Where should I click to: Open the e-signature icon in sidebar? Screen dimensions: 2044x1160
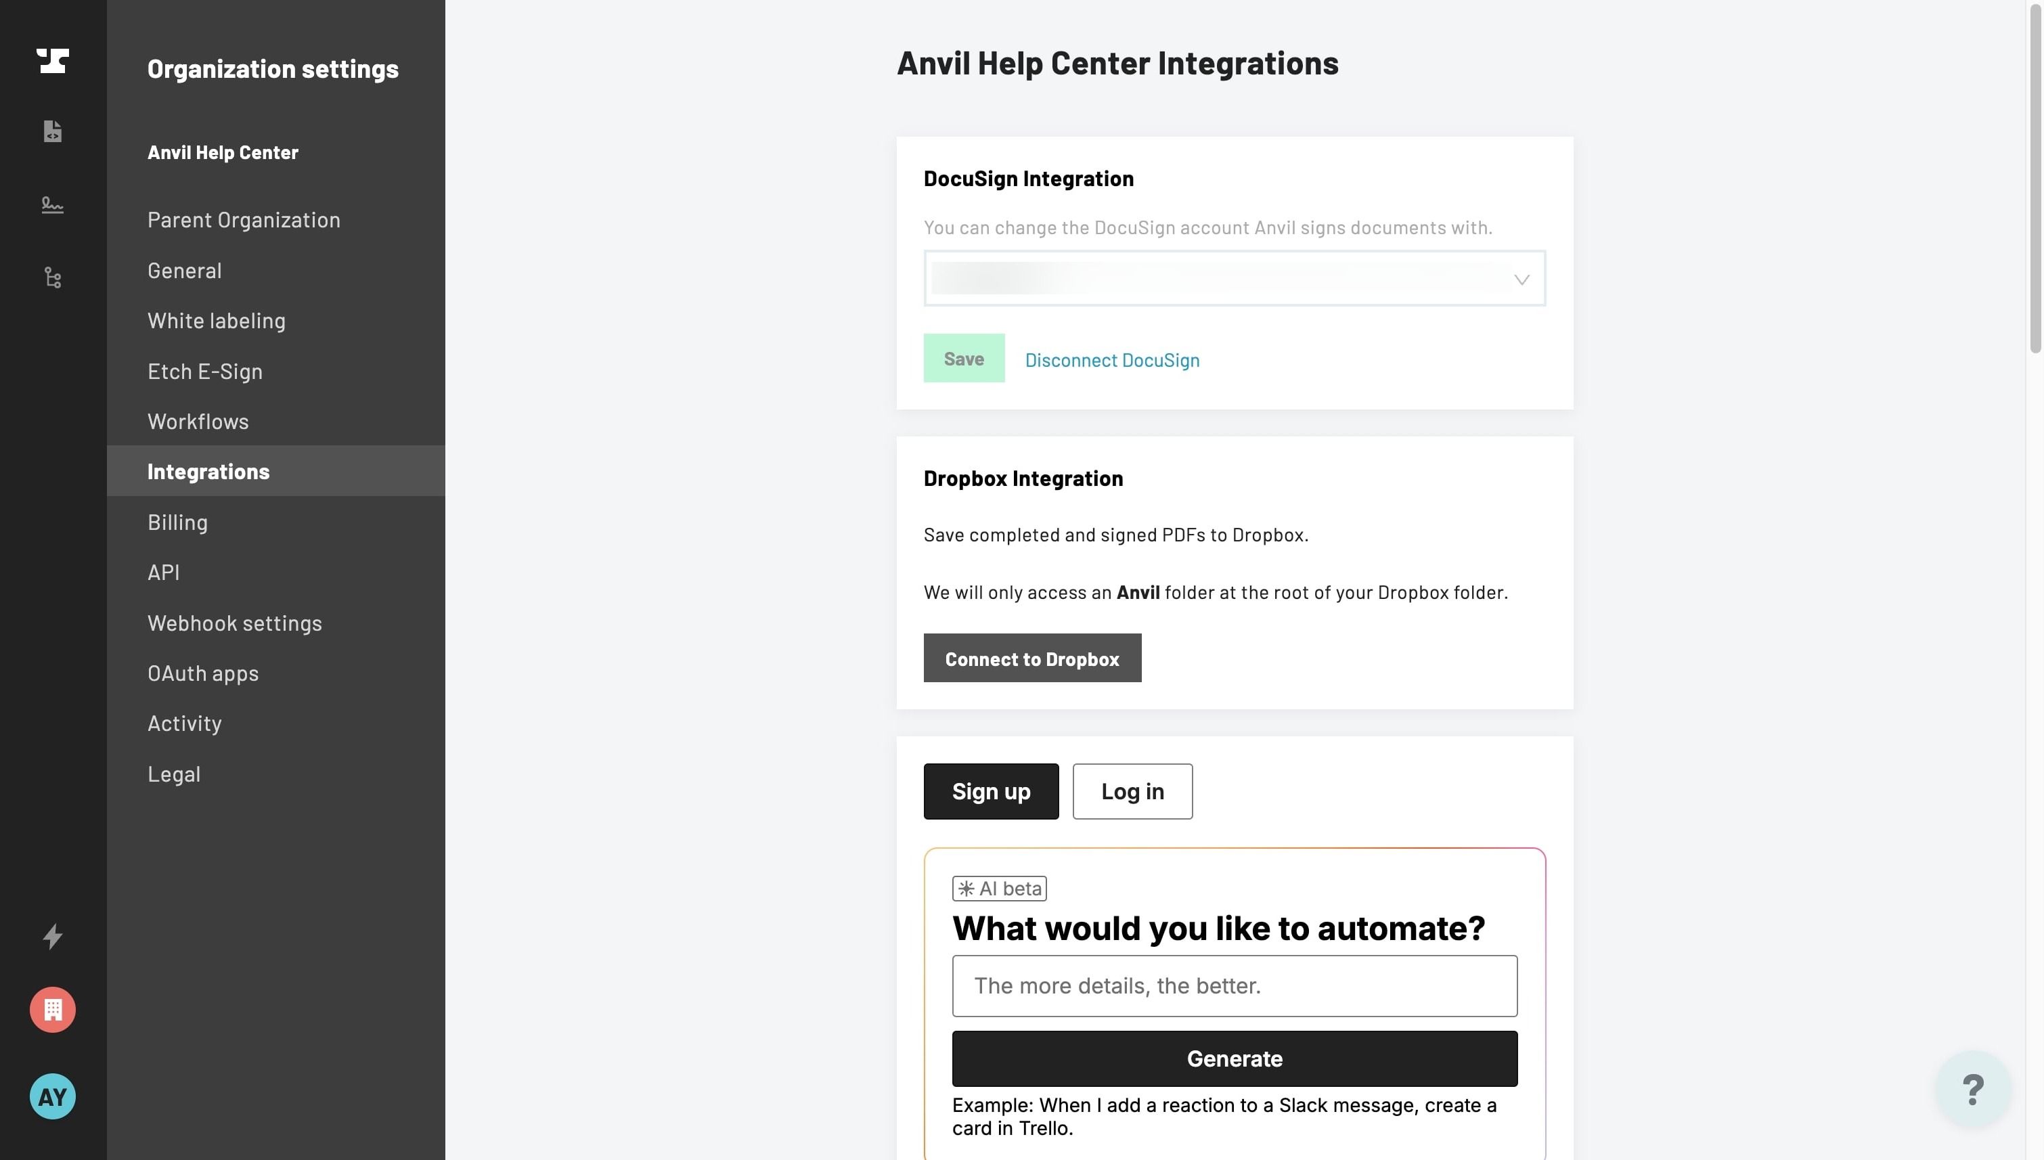tap(53, 205)
